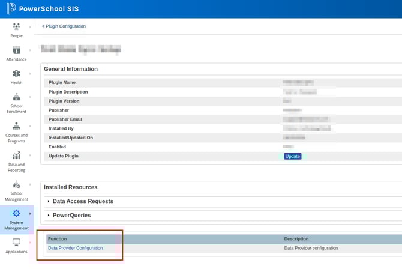Click the Update plugin button

coord(293,156)
